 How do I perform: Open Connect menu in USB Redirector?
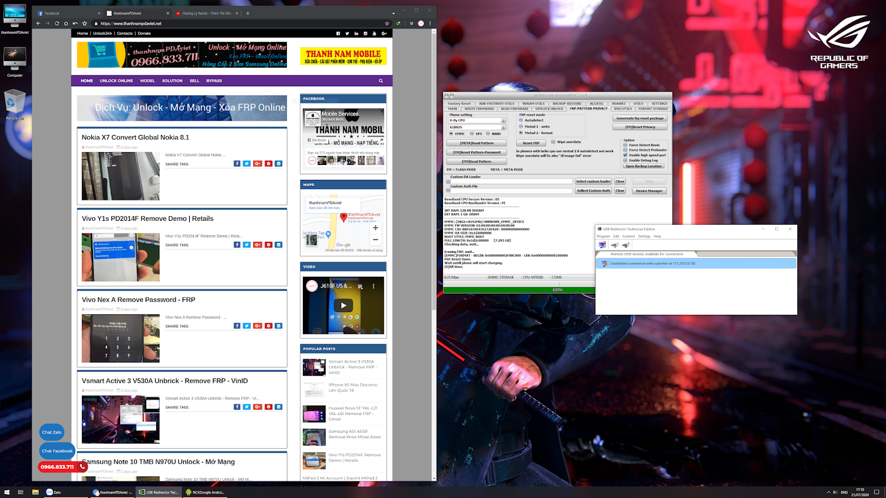(x=629, y=236)
